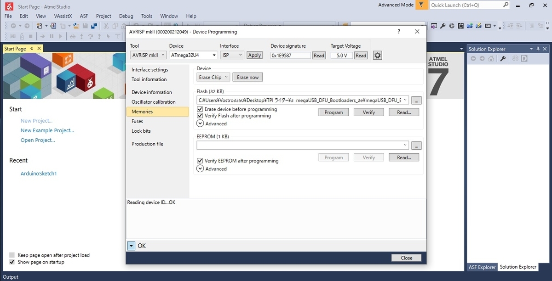Click the Start Page tab pin icon
The height and width of the screenshot is (281, 552).
pos(32,49)
